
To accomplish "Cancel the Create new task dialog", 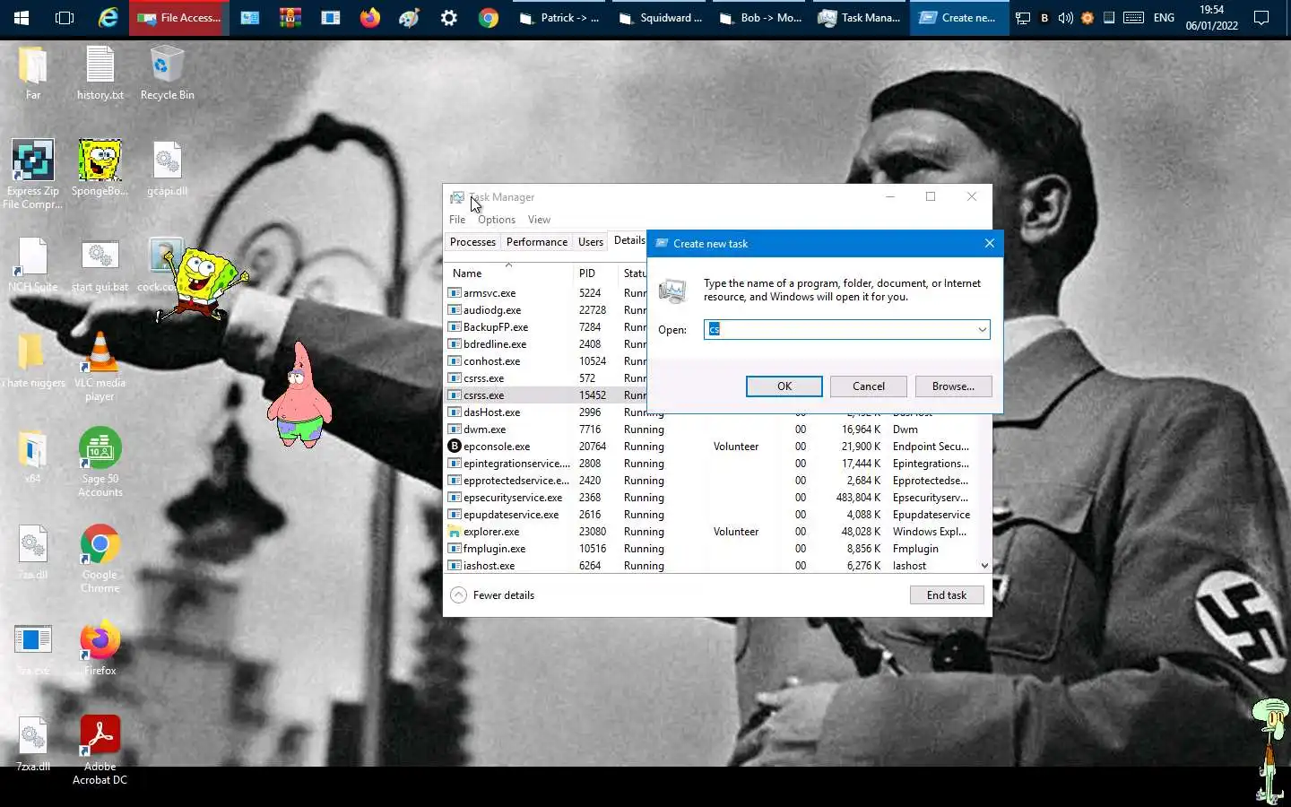I will (869, 386).
